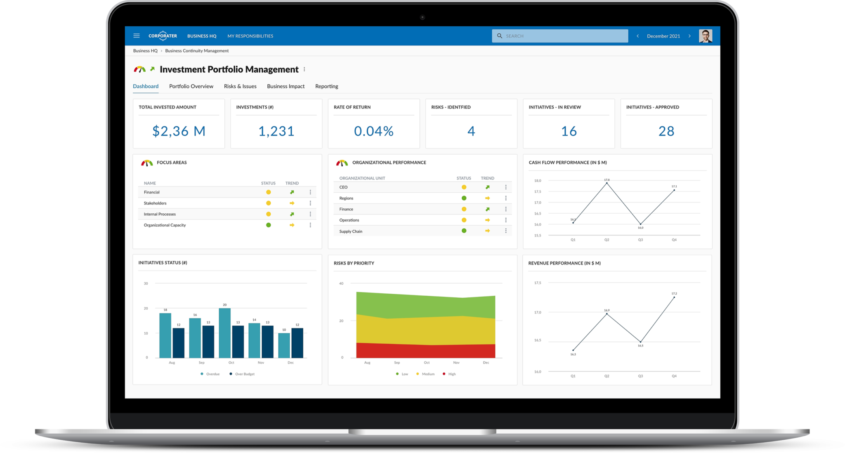Screen dimensions: 845x453
Task: Click the Corporater logo
Action: [163, 35]
